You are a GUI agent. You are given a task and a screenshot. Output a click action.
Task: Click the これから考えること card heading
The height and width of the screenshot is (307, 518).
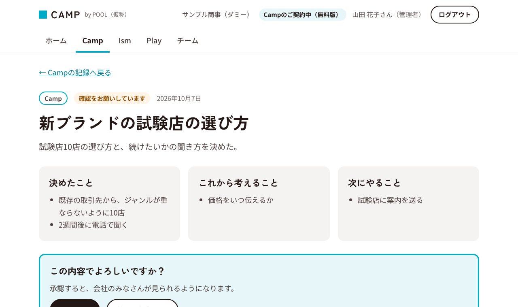pyautogui.click(x=238, y=183)
